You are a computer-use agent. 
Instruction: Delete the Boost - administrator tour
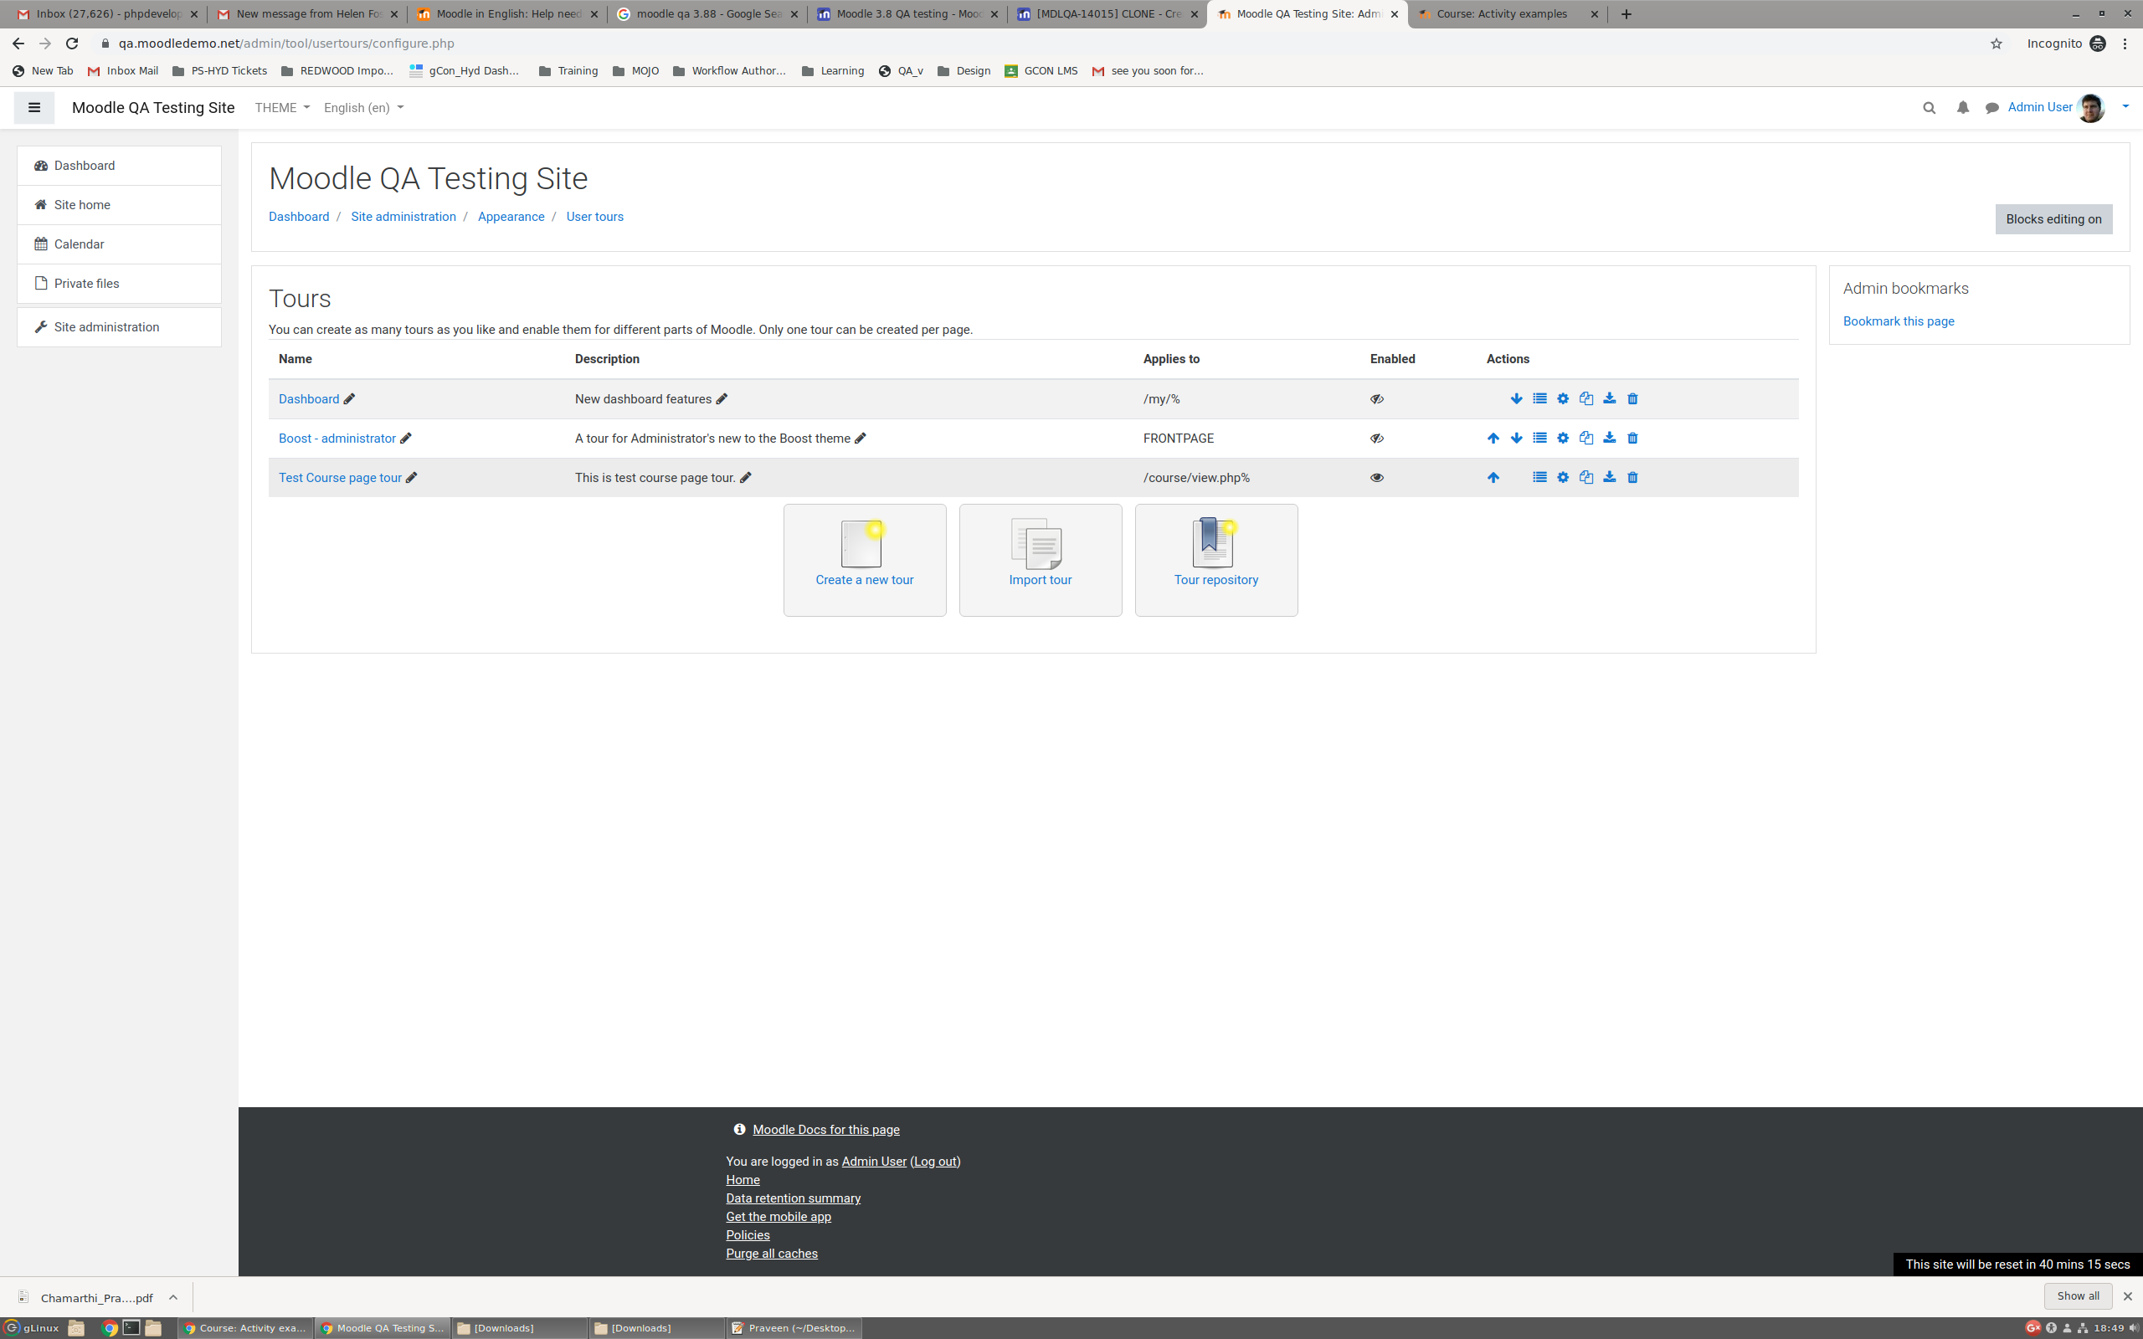click(1632, 439)
